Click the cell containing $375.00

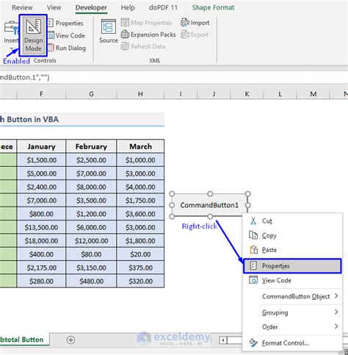140,268
